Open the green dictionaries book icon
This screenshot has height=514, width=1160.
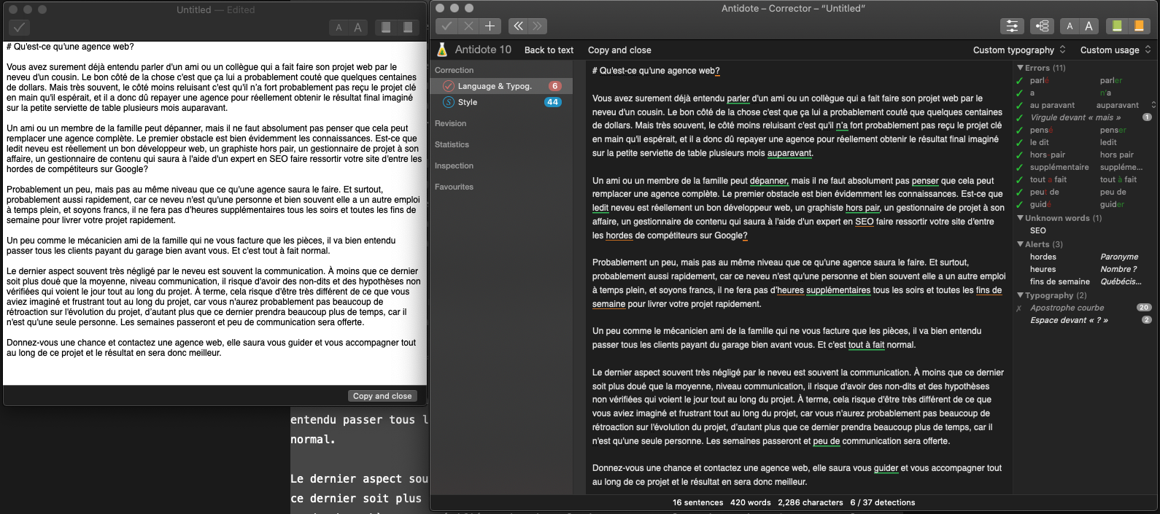1116,26
